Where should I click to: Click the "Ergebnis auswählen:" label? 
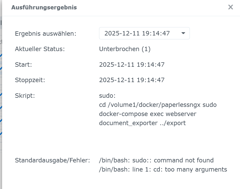[x=46, y=34]
